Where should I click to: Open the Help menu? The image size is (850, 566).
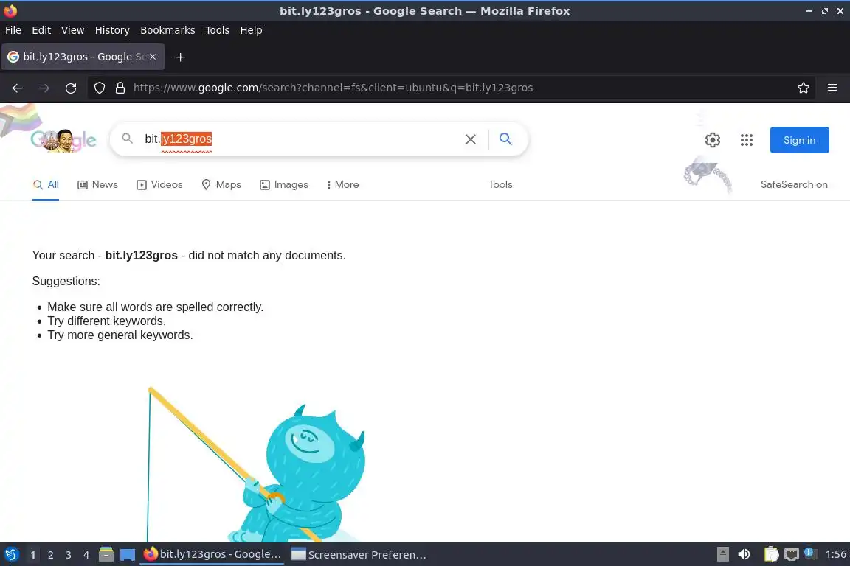coord(251,30)
